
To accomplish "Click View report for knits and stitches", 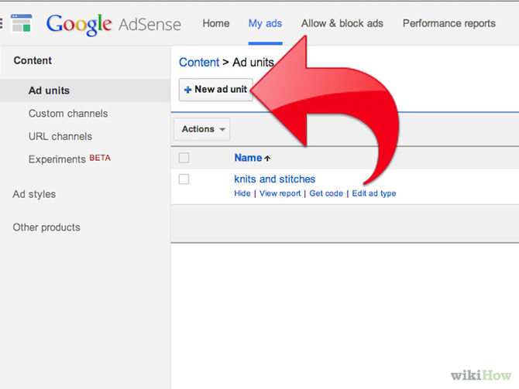I will (x=280, y=193).
